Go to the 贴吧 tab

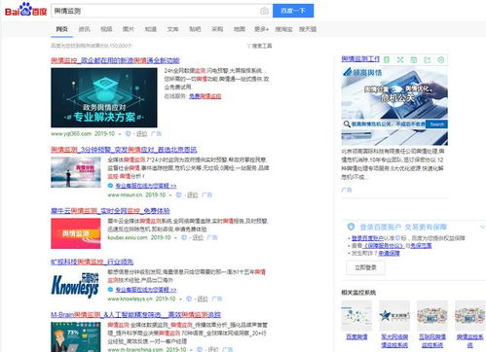click(195, 29)
